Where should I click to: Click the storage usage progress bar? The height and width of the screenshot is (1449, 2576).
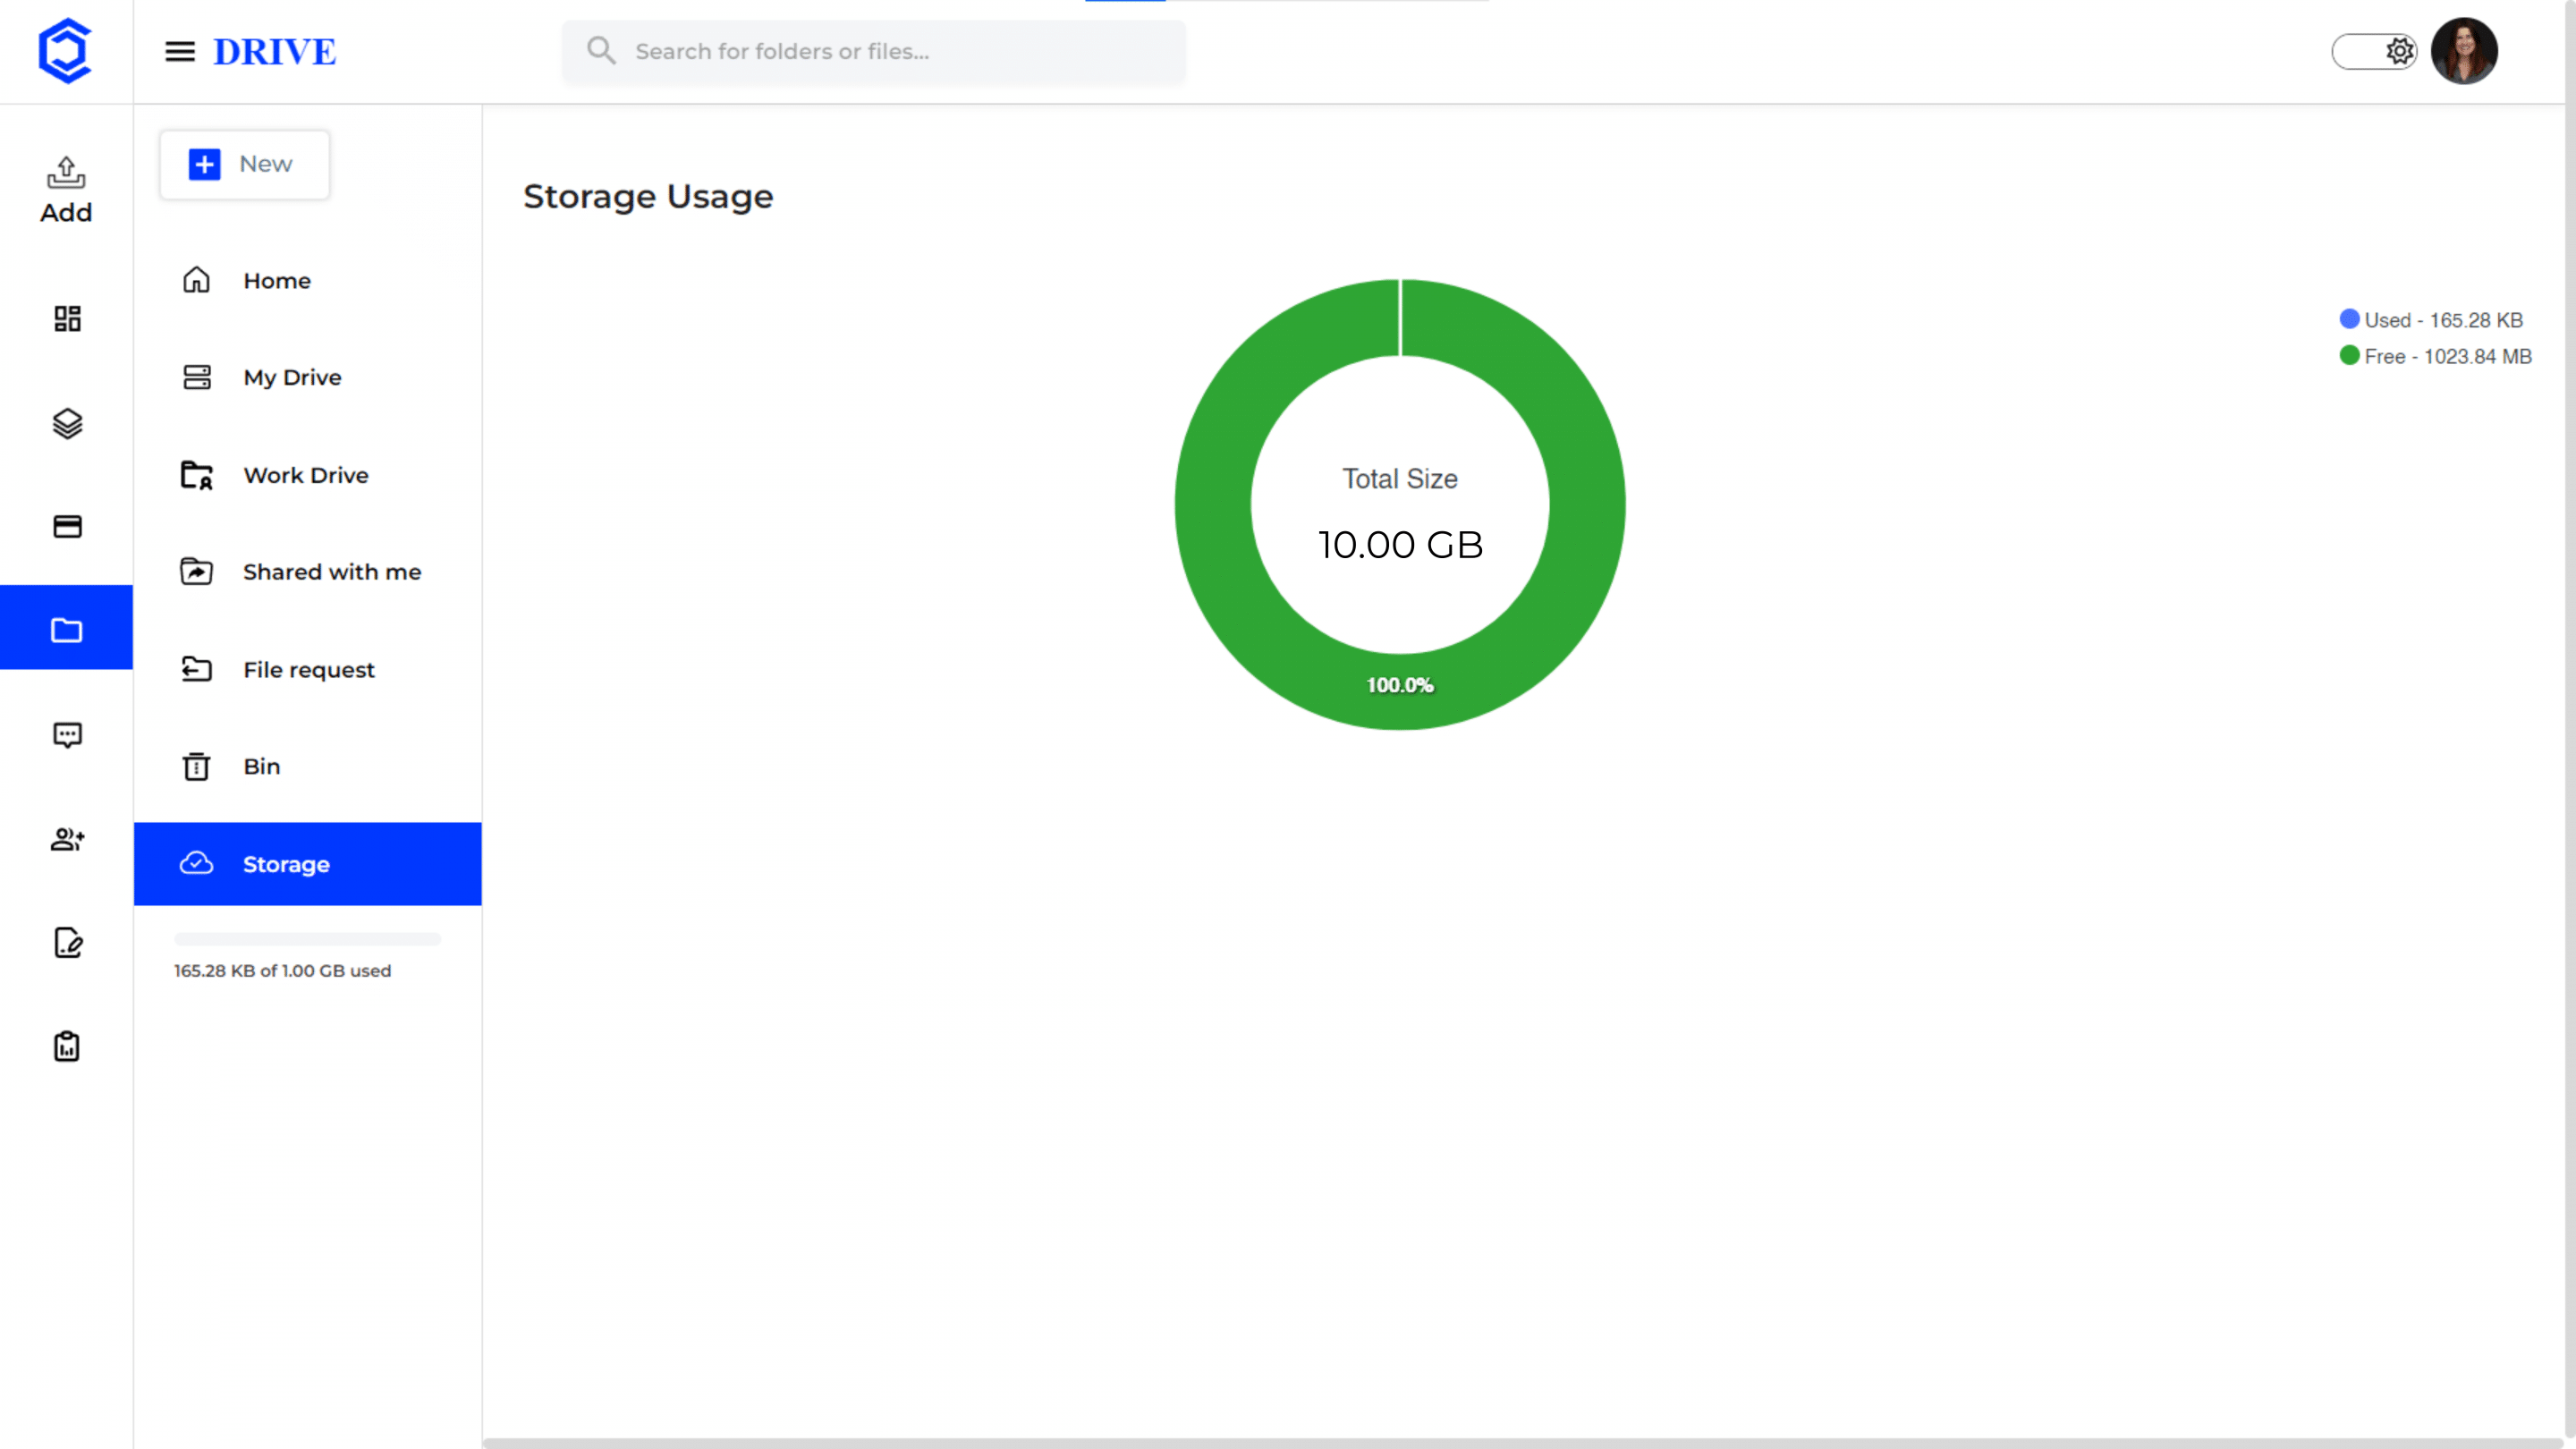pos(307,939)
